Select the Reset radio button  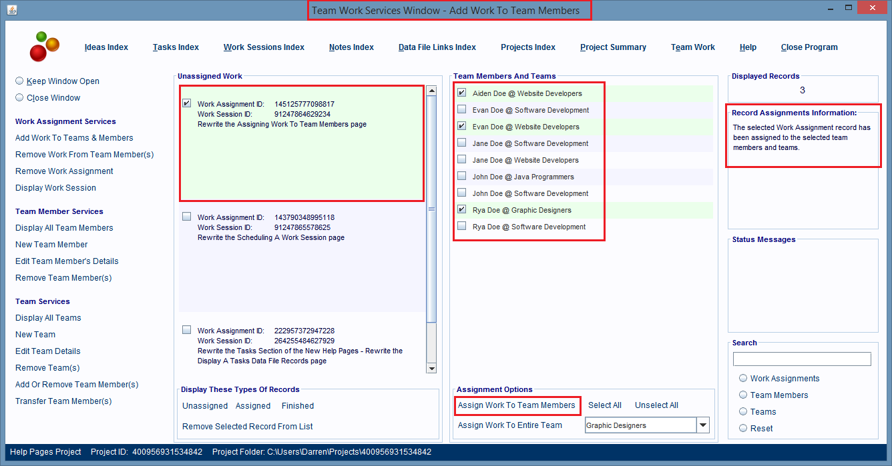[x=743, y=428]
